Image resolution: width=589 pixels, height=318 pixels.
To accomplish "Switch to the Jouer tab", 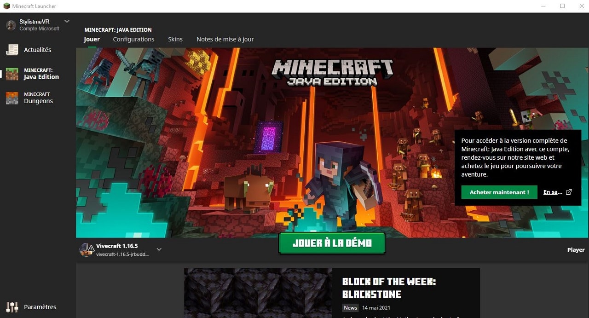I will tap(92, 39).
